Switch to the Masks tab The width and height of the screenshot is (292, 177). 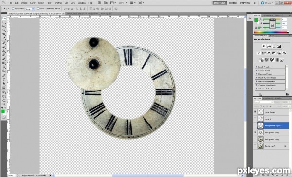coord(273,35)
